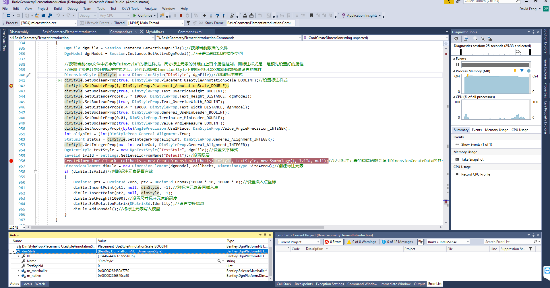550x288 pixels.
Task: Stop debugging with the red stop icon
Action: (x=181, y=15)
